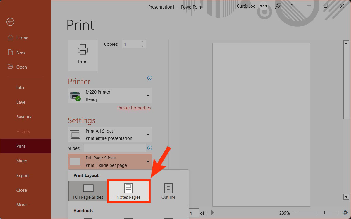The height and width of the screenshot is (219, 351).
Task: Collapse the Full Page Slides layout dropdown
Action: (110, 162)
